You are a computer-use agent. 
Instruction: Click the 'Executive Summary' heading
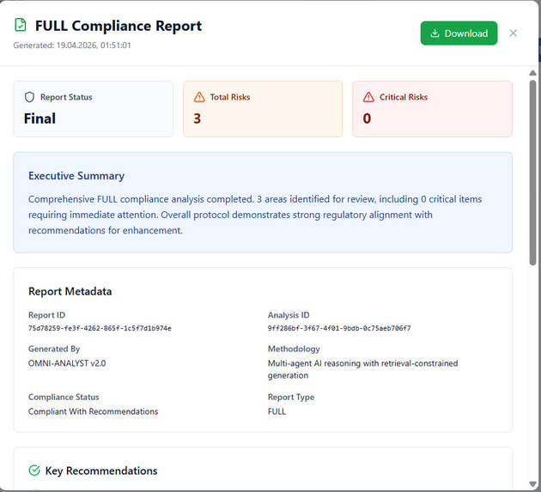(76, 176)
